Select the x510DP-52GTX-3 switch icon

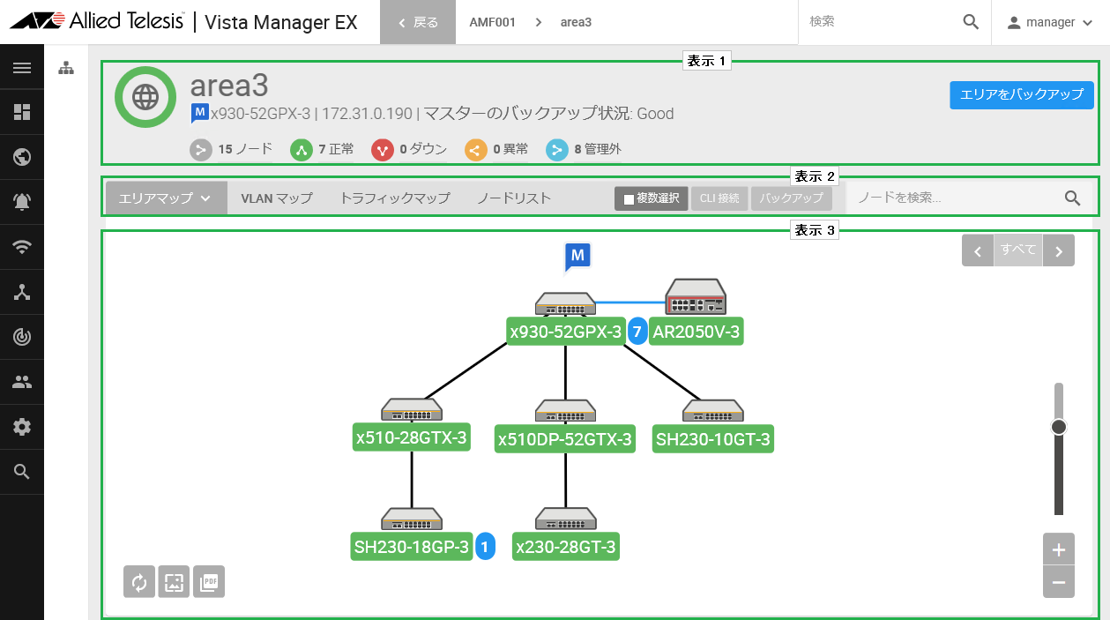tap(565, 410)
